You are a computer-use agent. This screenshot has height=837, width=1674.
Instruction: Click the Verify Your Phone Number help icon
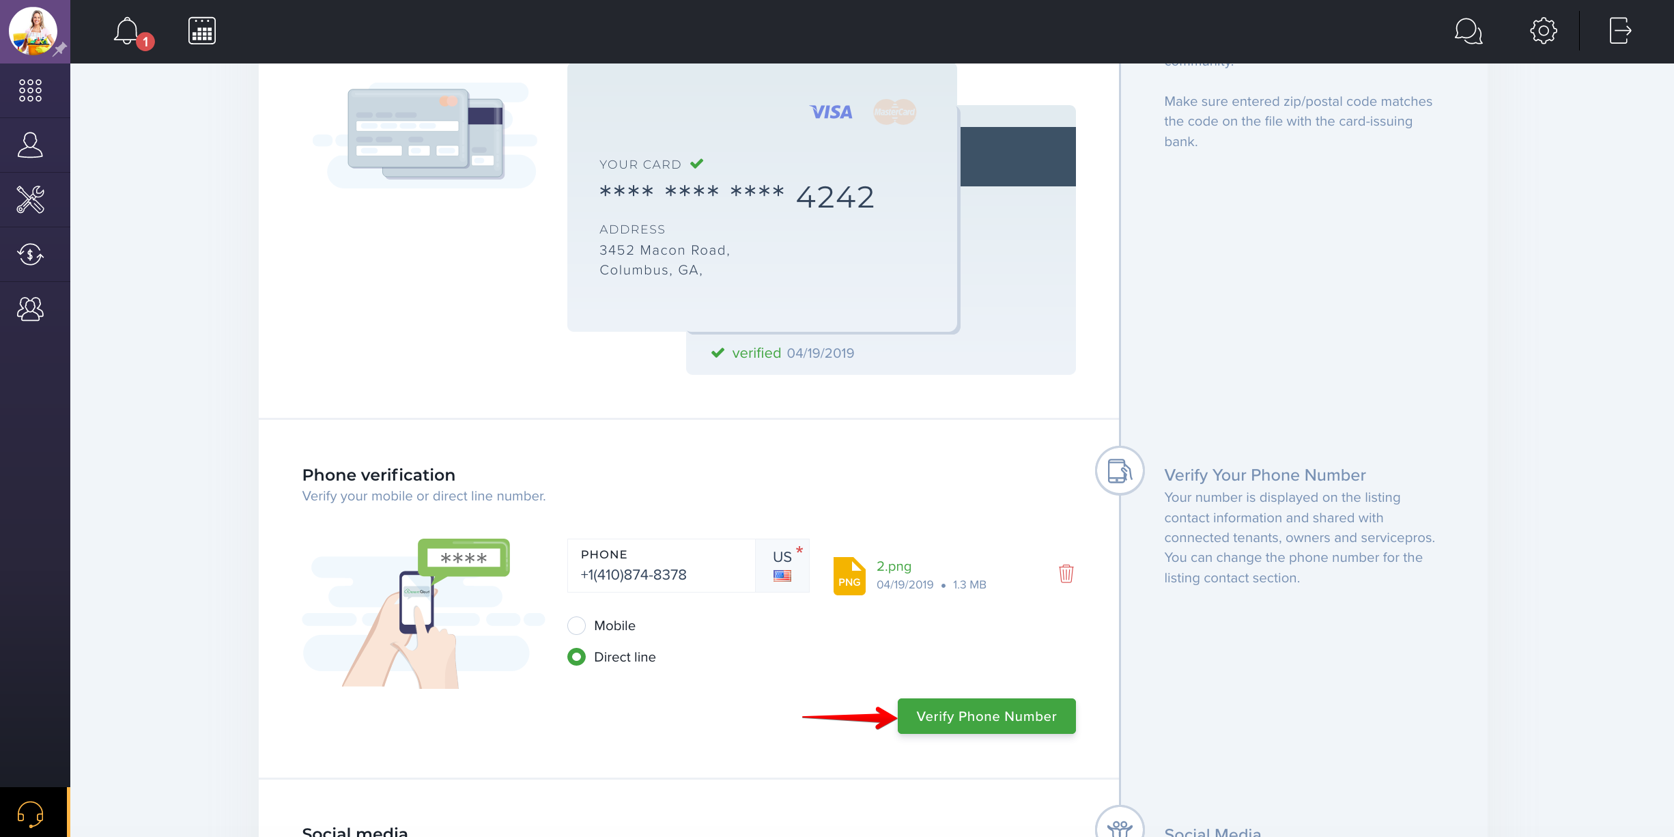pyautogui.click(x=1120, y=471)
